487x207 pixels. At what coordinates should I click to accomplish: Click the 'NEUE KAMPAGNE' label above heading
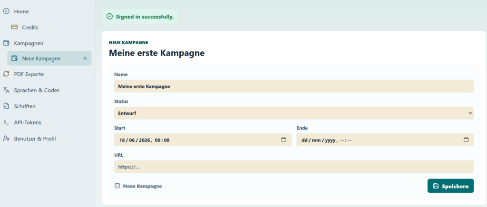tap(128, 42)
